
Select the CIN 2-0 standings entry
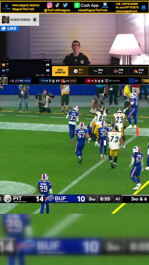coord(118,71)
